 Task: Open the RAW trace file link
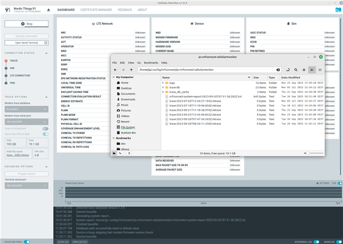(x=18, y=155)
